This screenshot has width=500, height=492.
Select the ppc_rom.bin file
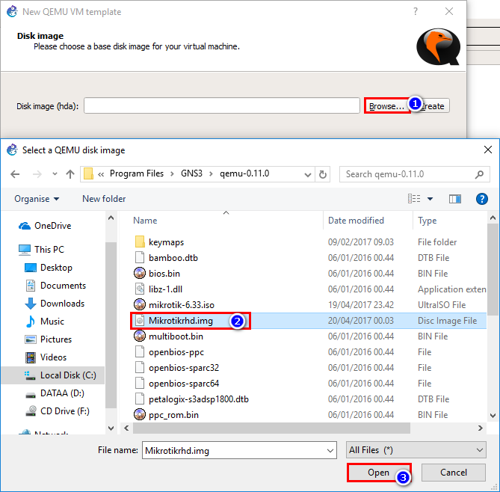pyautogui.click(x=173, y=415)
